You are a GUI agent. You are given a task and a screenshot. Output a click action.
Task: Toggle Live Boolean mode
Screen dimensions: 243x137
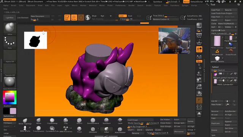tap(23, 18)
